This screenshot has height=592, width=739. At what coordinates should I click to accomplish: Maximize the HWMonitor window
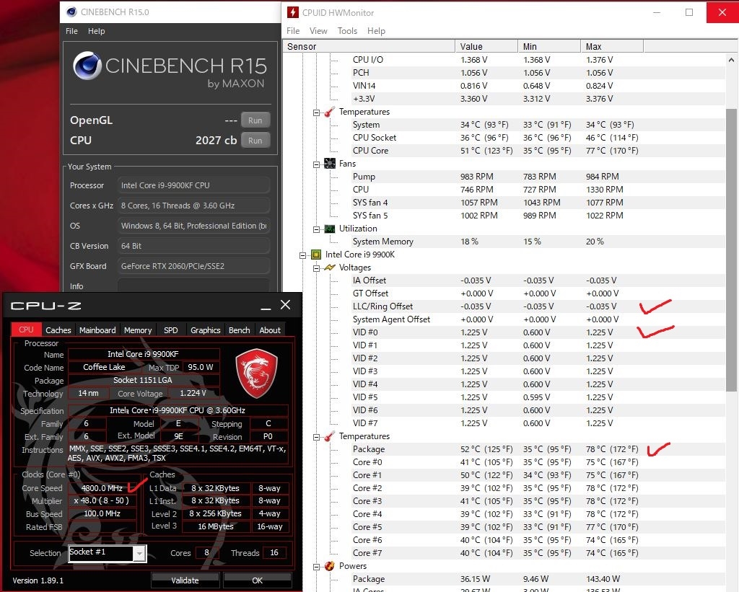(689, 12)
